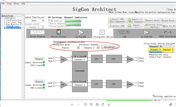Screen dimensions: 176x107
Task: Click the Reset CDR All Channels button
Action: [117, 20]
